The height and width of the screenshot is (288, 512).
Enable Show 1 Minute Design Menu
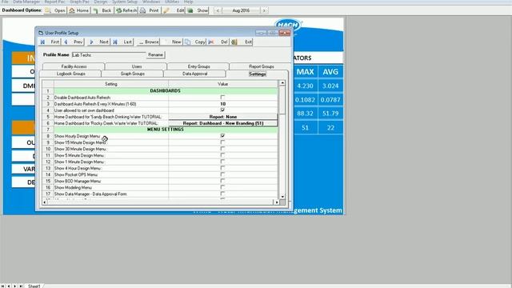(222, 162)
